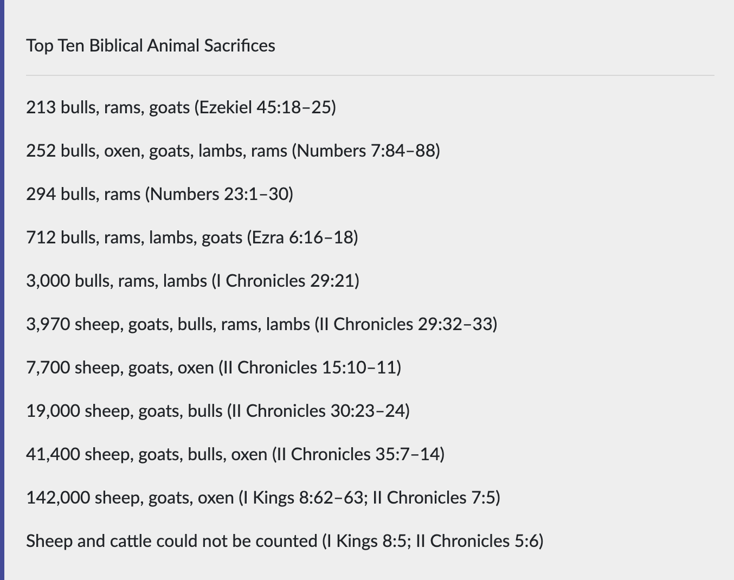Click the number 41,400
Image resolution: width=734 pixels, height=580 pixels.
click(x=53, y=454)
